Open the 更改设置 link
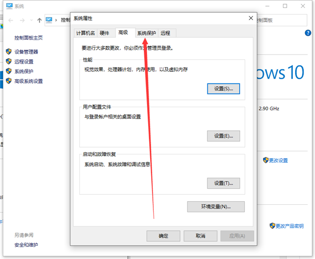Image resolution: width=315 pixels, height=259 pixels. [279, 160]
